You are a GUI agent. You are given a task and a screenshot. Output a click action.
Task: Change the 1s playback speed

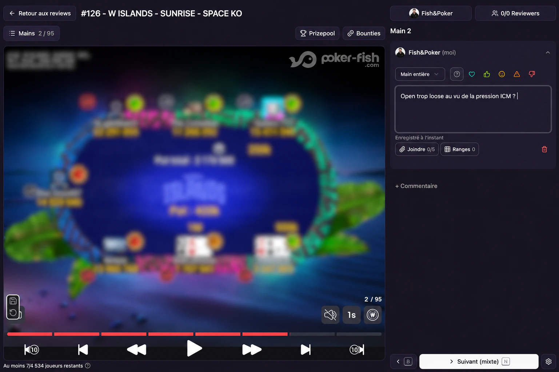tap(351, 315)
